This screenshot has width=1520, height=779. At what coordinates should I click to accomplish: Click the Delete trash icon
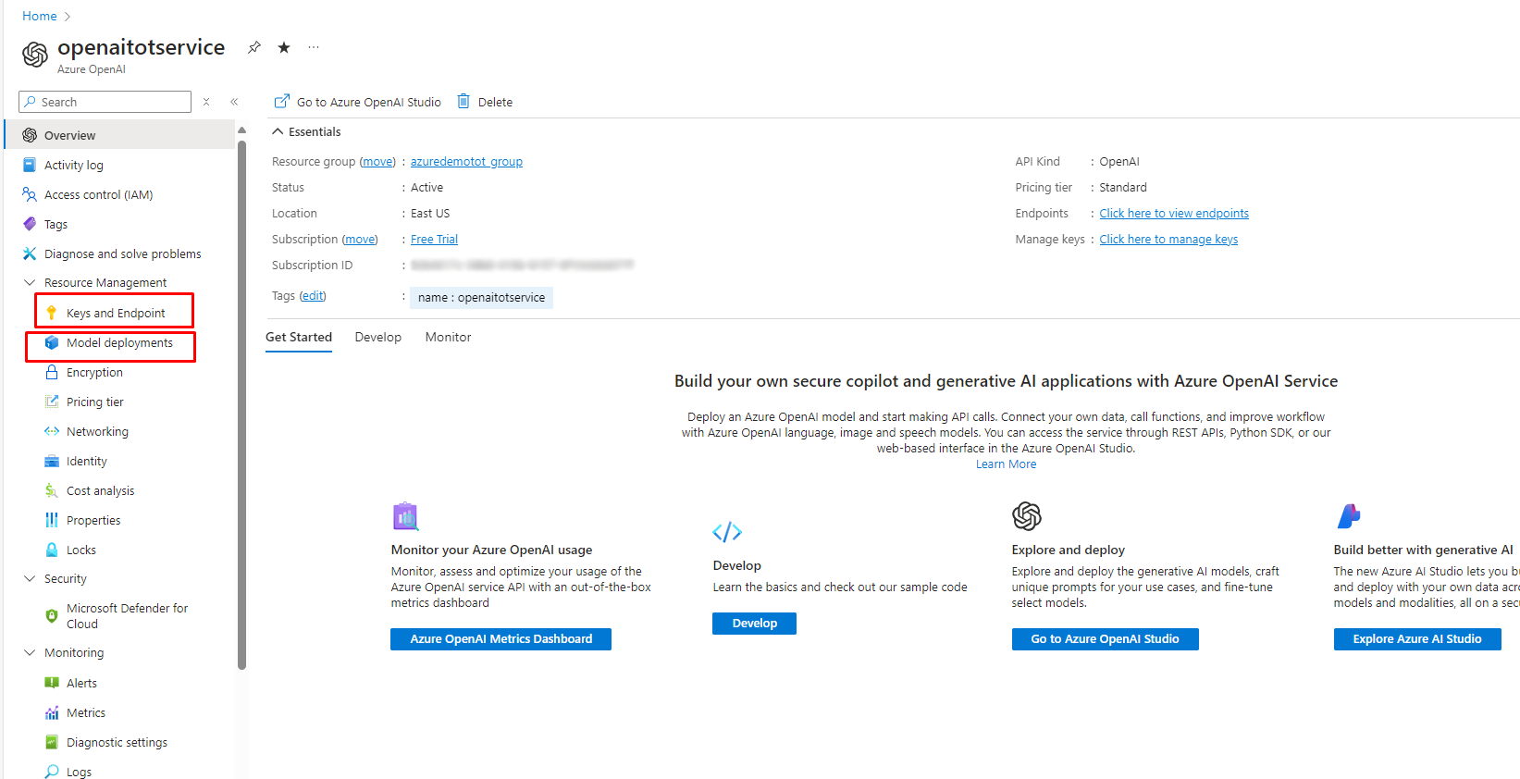click(463, 102)
